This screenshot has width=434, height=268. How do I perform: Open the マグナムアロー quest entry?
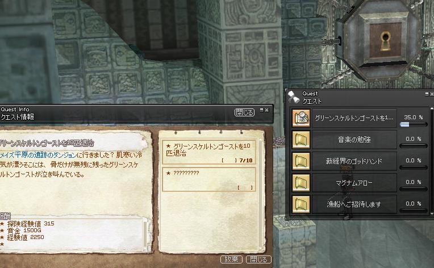354,183
